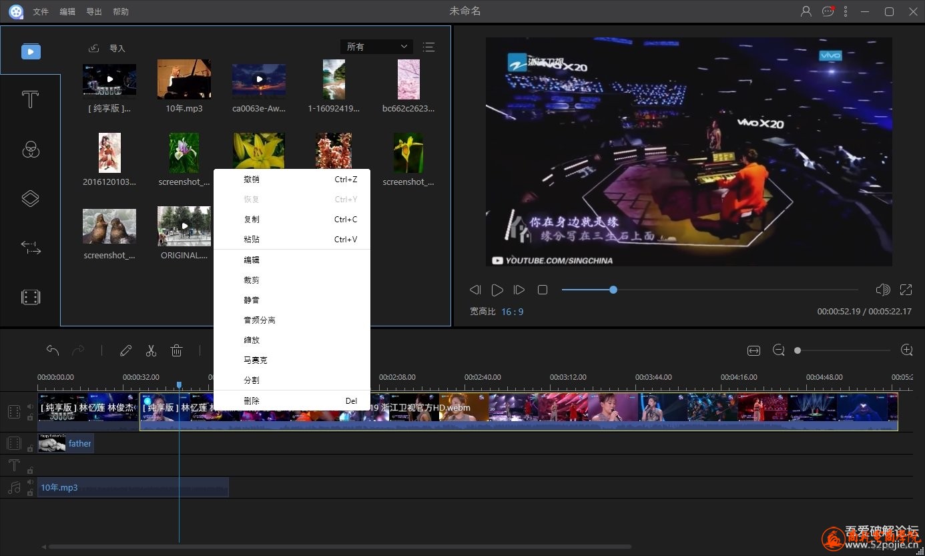
Task: Click the preview playback progress slider handle
Action: point(613,290)
